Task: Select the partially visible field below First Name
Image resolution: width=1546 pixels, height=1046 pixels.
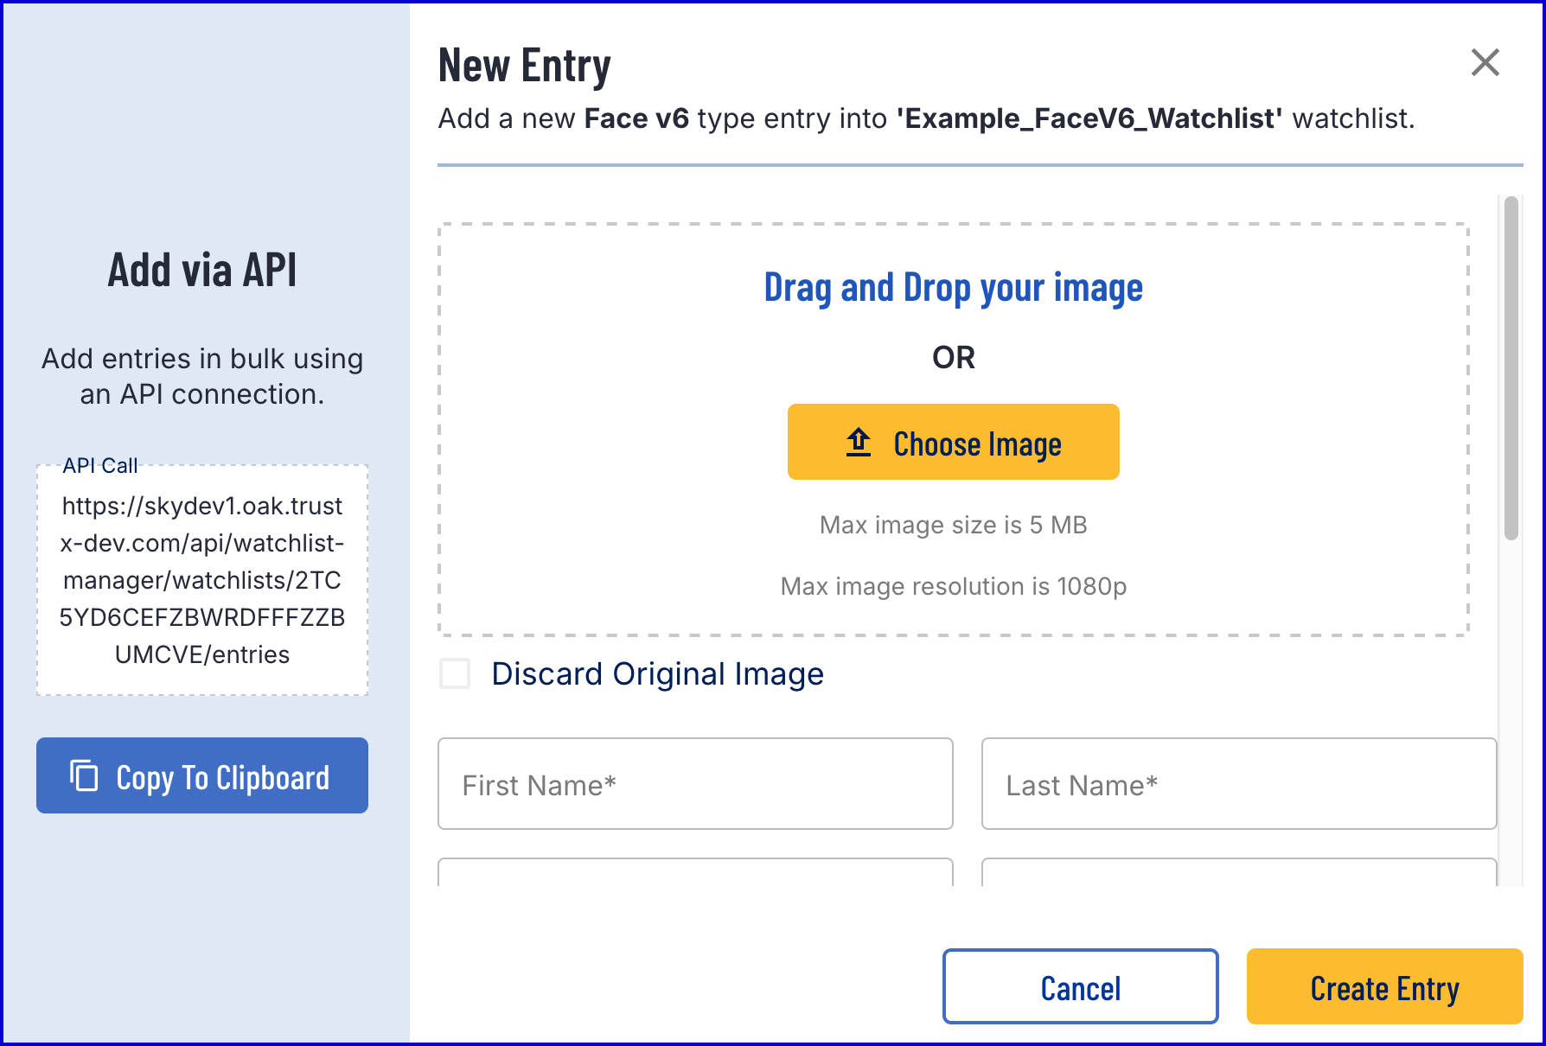Action: pos(695,872)
